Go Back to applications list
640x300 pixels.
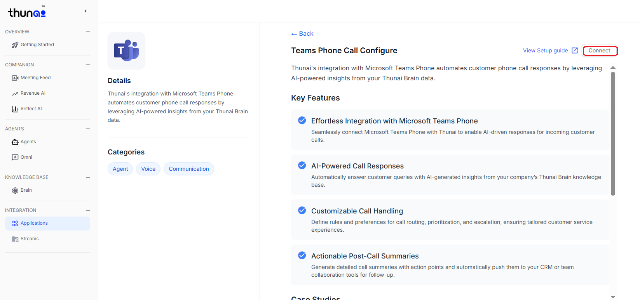302,34
